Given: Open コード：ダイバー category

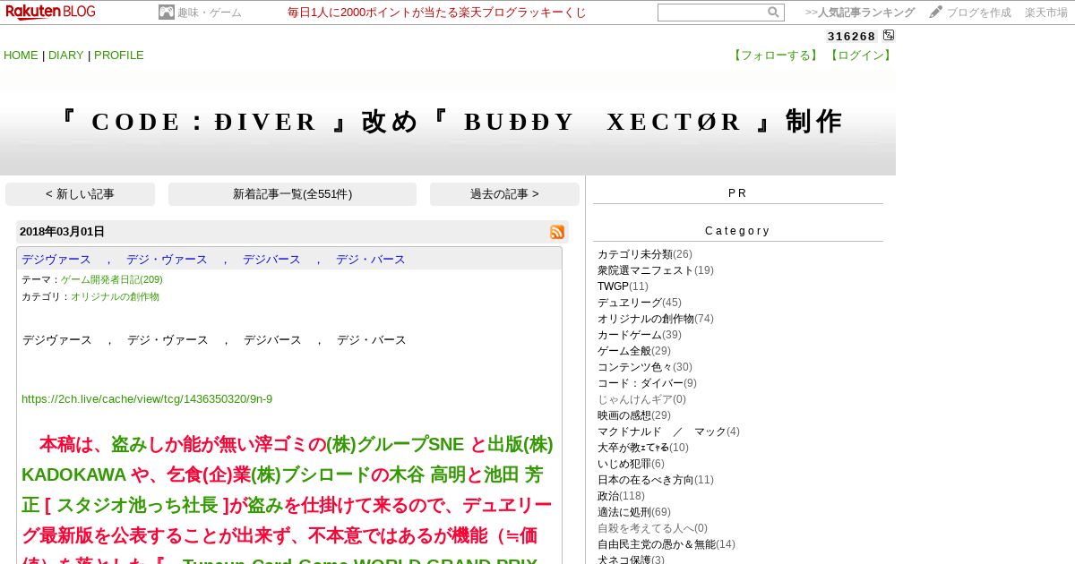Looking at the screenshot, I should [641, 383].
